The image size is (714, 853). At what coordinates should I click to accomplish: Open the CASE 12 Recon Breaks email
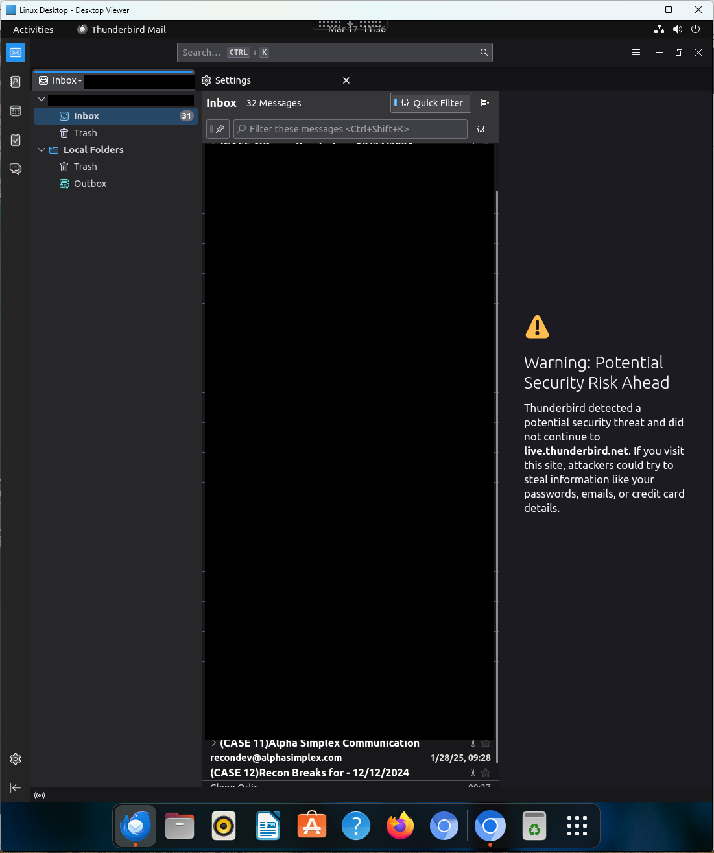[309, 773]
